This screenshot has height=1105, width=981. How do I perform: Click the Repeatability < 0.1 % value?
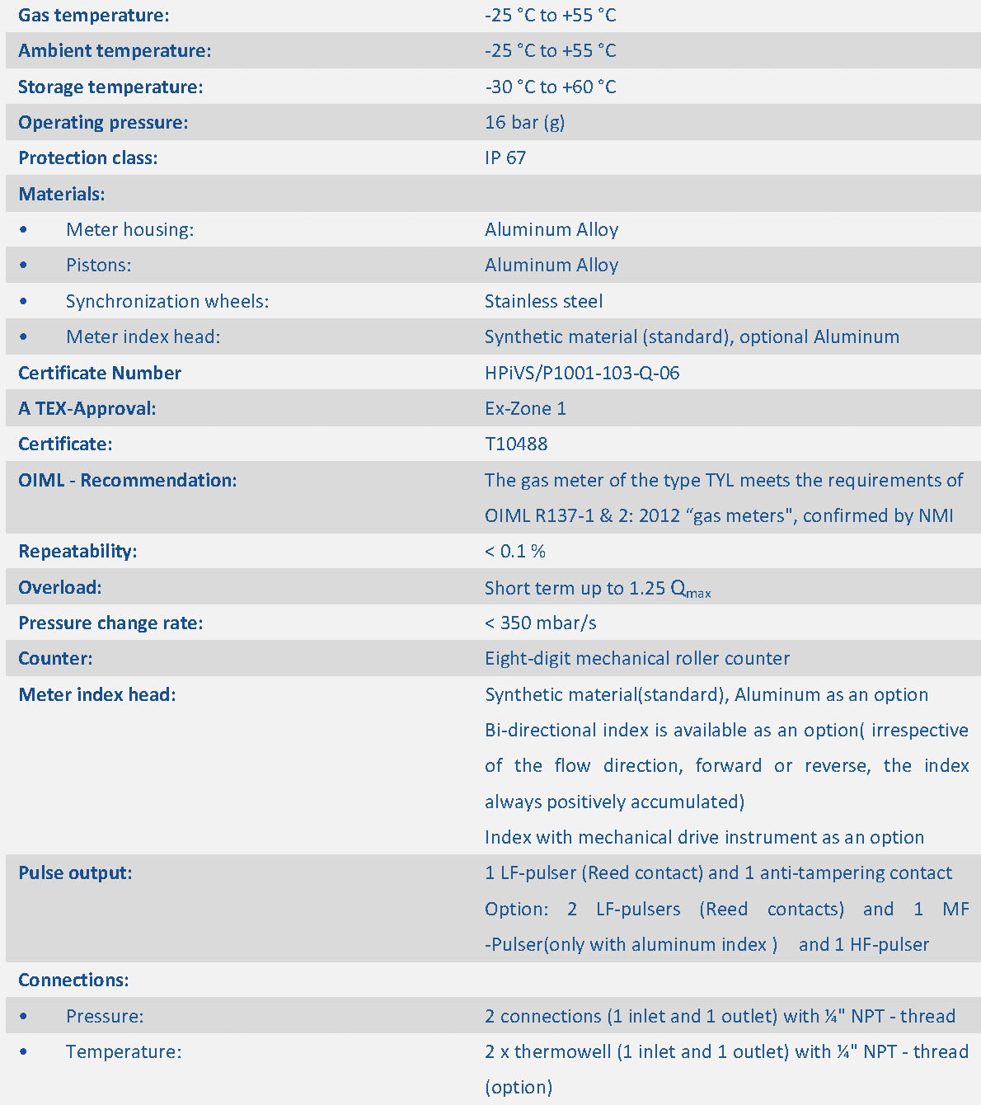pos(514,551)
